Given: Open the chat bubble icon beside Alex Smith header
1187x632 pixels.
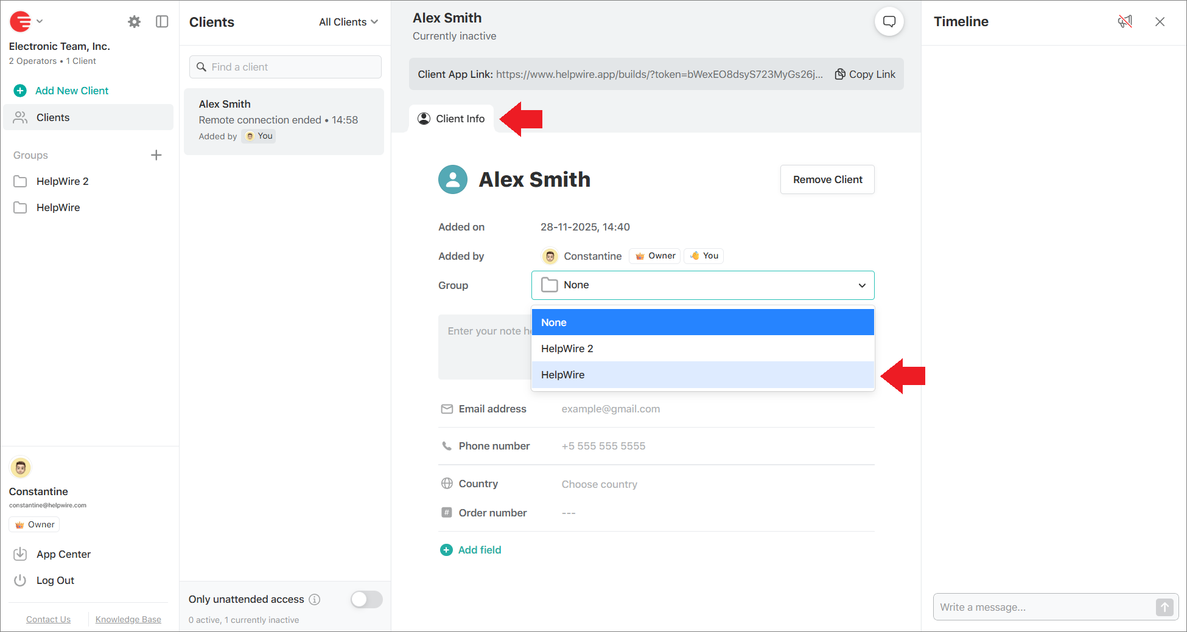Looking at the screenshot, I should (889, 21).
